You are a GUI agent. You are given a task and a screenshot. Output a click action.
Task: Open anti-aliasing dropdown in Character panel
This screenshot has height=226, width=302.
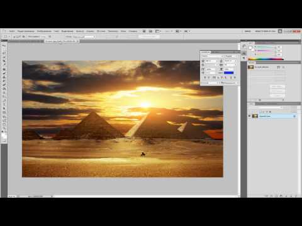pyautogui.click(x=230, y=83)
